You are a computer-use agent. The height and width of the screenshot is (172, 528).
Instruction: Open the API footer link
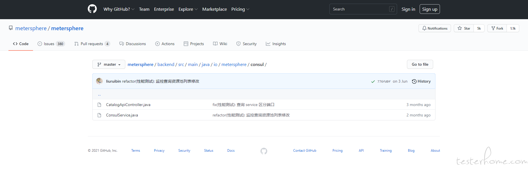point(361,151)
